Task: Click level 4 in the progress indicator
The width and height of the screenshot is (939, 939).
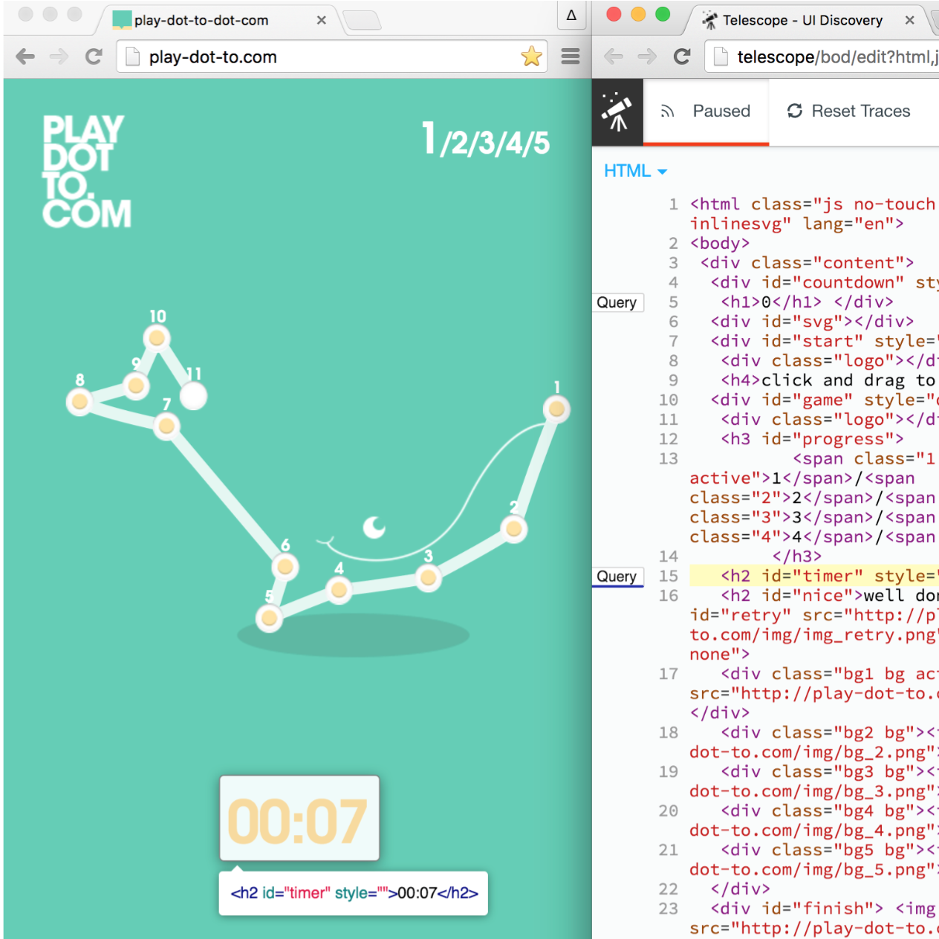Action: click(x=514, y=144)
